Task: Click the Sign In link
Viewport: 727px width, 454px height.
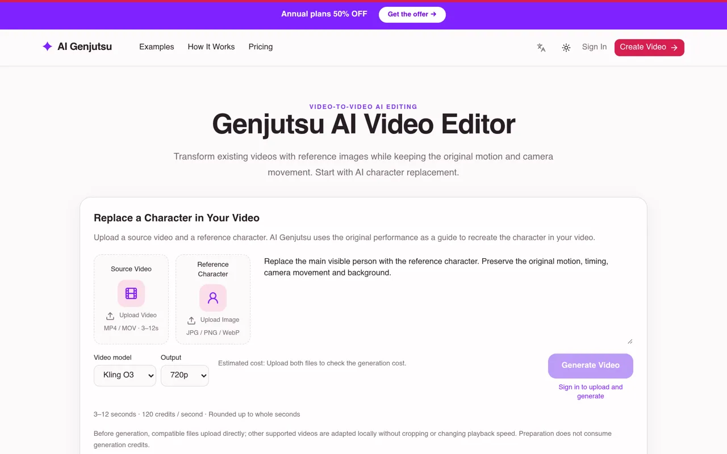Action: point(594,47)
